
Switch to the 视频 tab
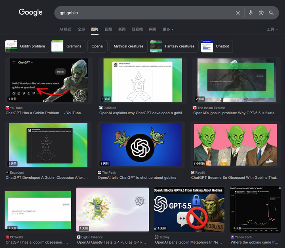coord(108,29)
